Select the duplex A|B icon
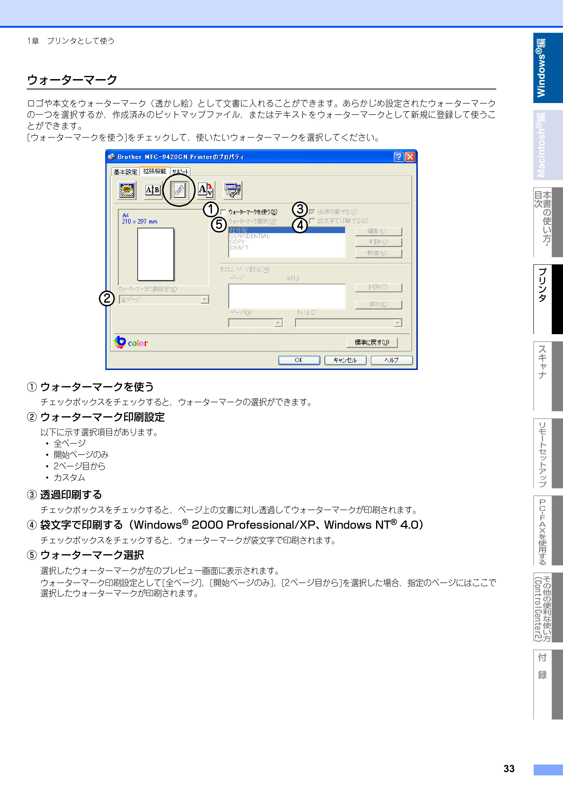The width and height of the screenshot is (563, 797). click(153, 190)
